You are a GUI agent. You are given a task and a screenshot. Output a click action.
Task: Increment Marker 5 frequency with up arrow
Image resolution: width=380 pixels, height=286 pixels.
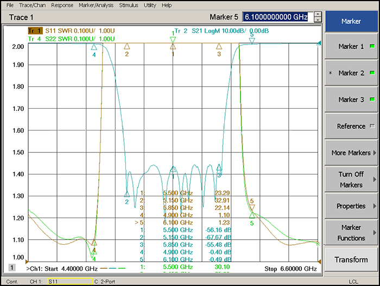[318, 14]
